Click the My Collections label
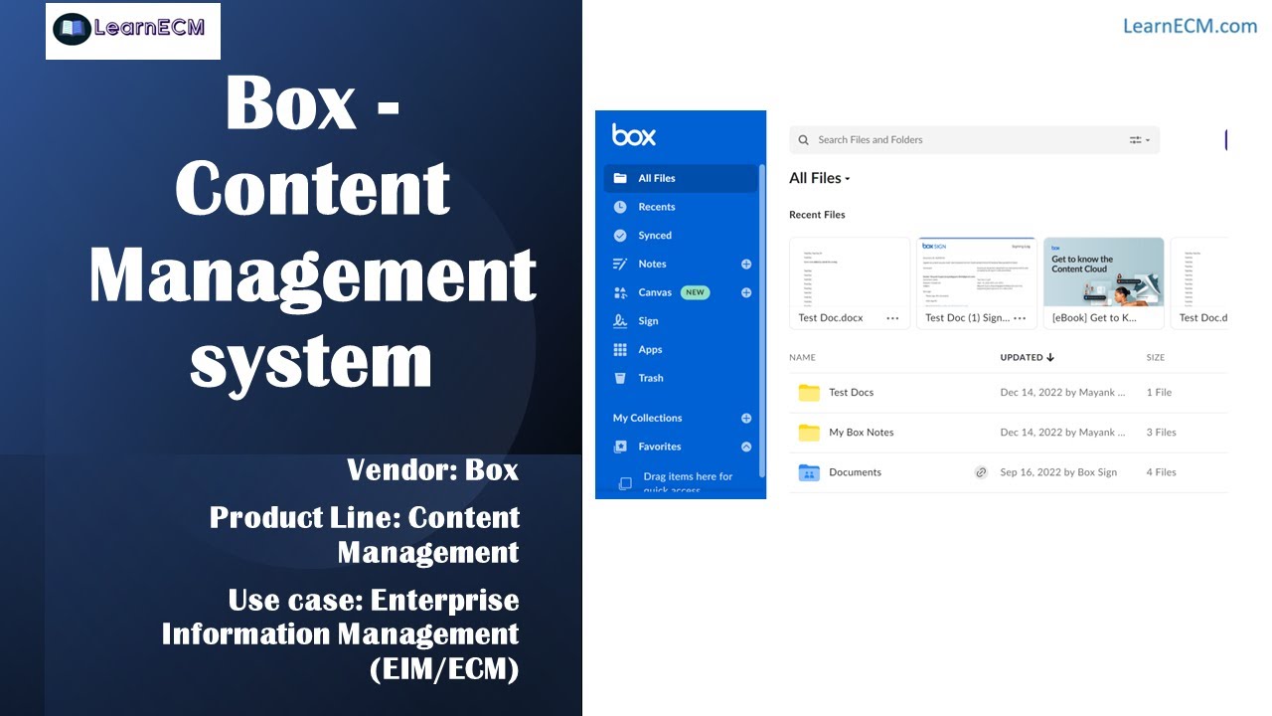Viewport: 1272px width, 716px height. [647, 418]
